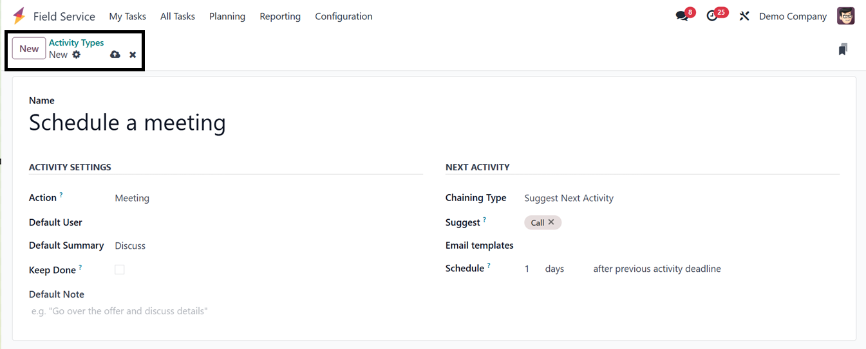Click the debug tools wrench icon

(x=744, y=16)
